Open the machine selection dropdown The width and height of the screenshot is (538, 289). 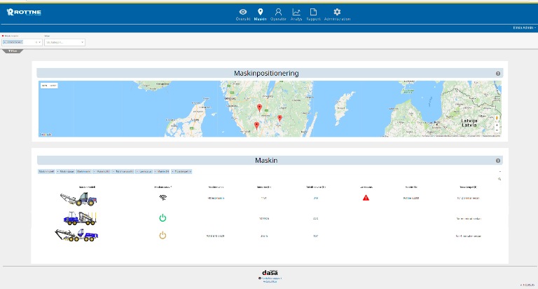pyautogui.click(x=40, y=42)
